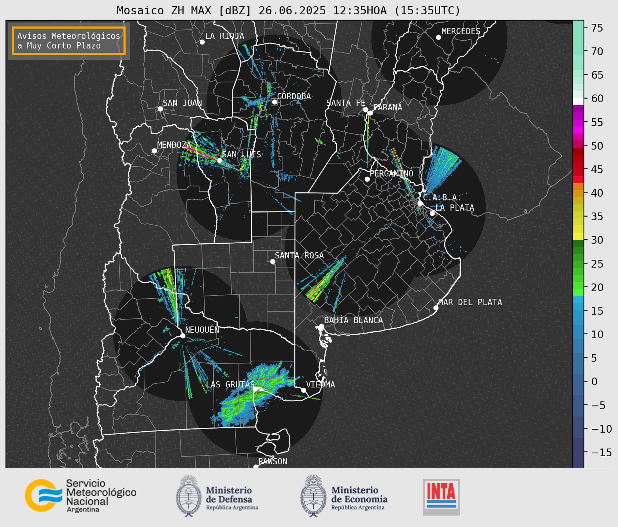Select the VIEDMA city marker
618x527 pixels.
click(304, 390)
